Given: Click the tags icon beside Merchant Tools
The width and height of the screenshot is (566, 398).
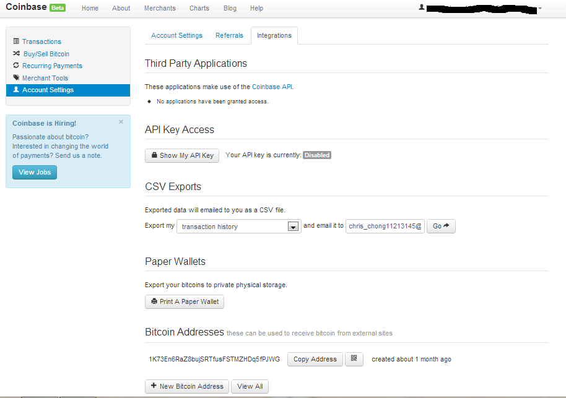Looking at the screenshot, I should click(16, 77).
